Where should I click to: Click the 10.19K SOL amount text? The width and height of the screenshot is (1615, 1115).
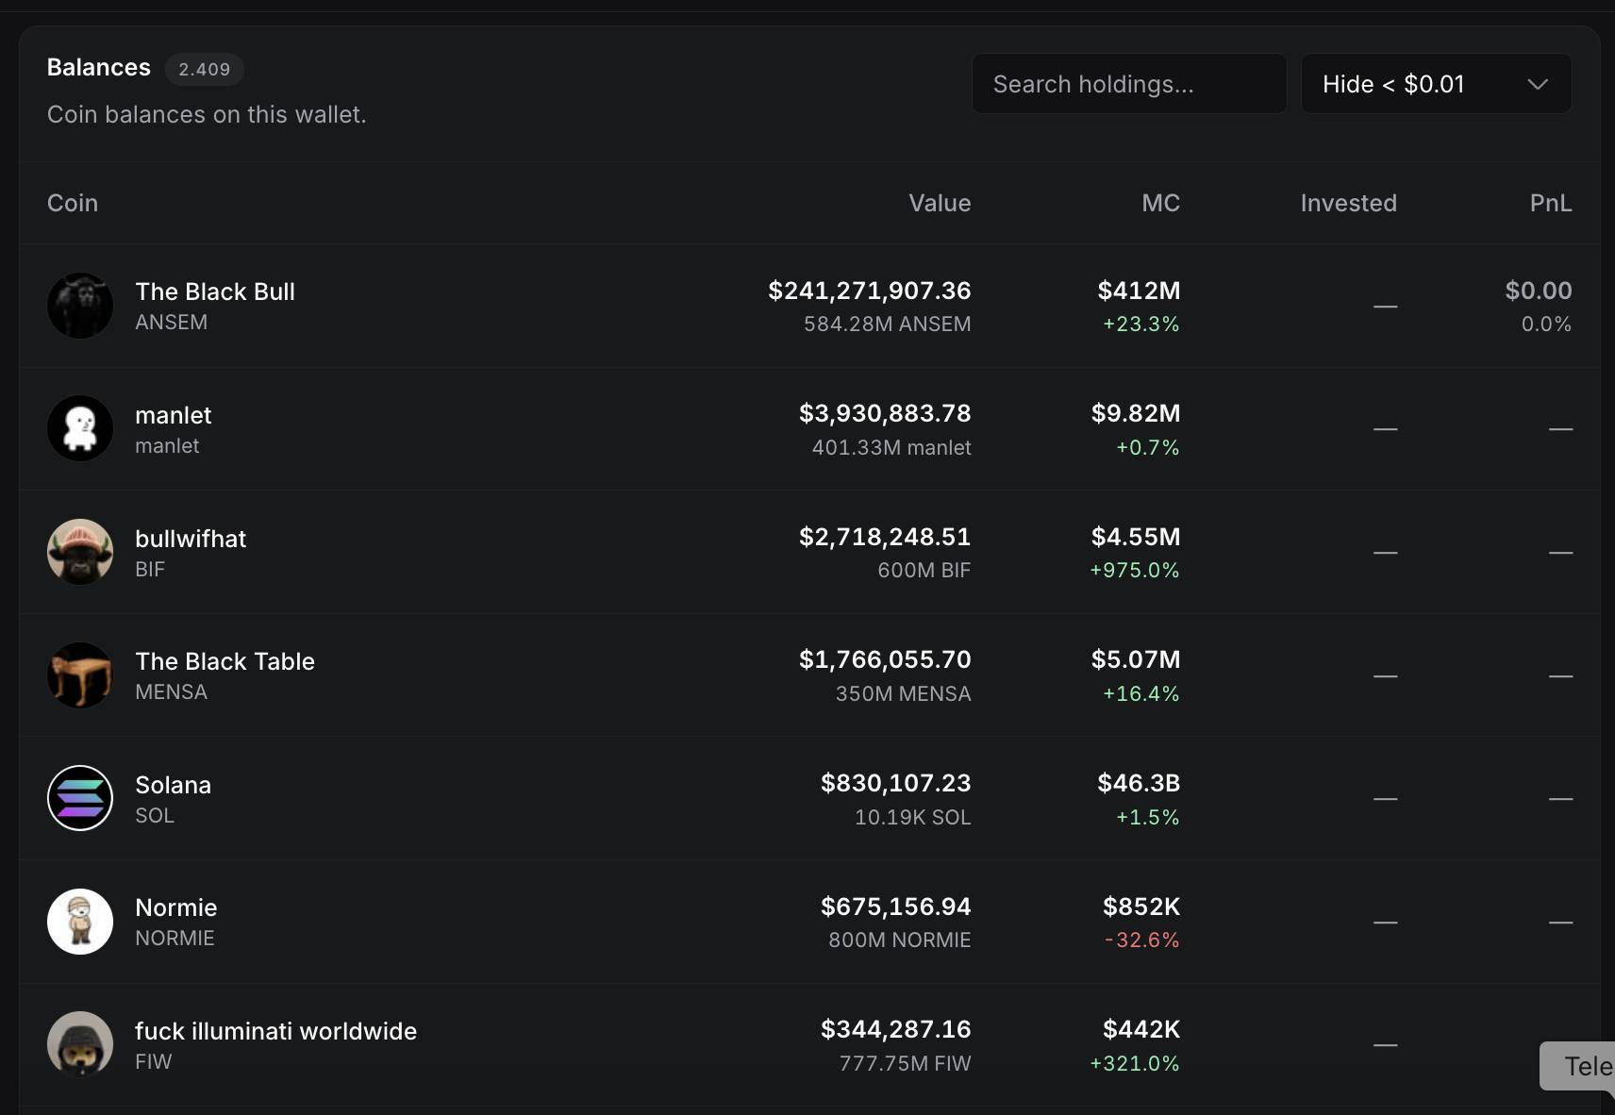[x=913, y=817]
